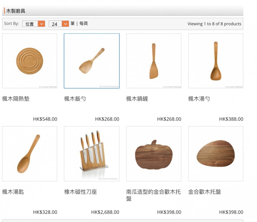This screenshot has height=222, width=257.
Task: Click the 金合歡木托盤 product name
Action: click(205, 192)
